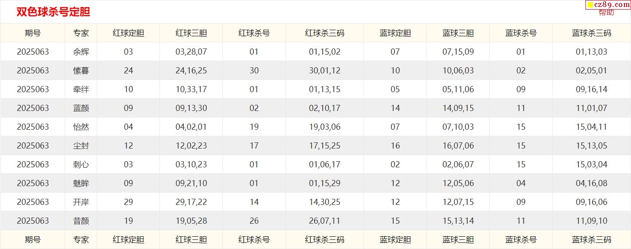Click period 2025063 in 余辉's row
Viewport: 631px width, 249px height.
click(33, 52)
